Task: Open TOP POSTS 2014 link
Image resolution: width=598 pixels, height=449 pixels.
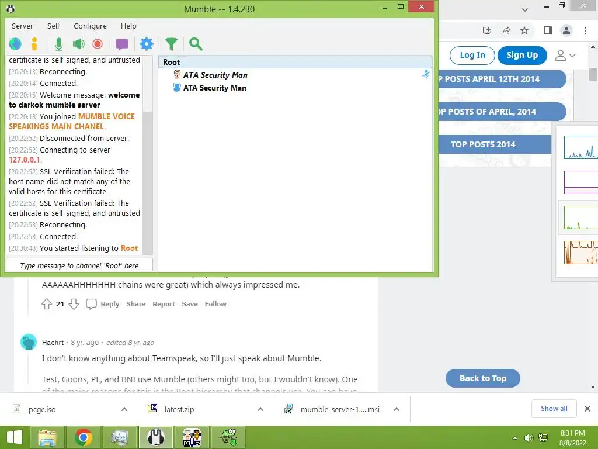Action: click(x=495, y=144)
